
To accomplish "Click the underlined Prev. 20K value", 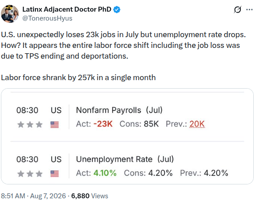I will tap(197, 124).
